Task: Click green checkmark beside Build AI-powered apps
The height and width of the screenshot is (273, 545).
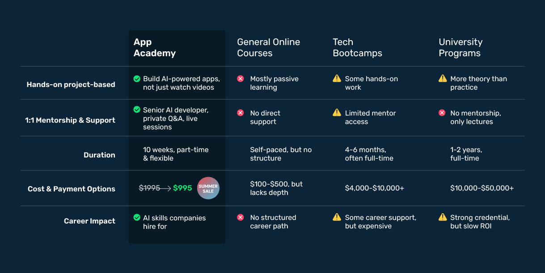Action: (137, 79)
